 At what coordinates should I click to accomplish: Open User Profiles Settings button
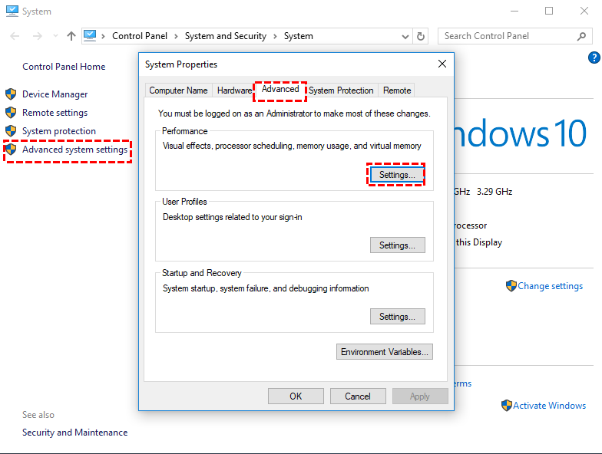[x=398, y=245]
